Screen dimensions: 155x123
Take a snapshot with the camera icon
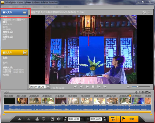pyautogui.click(x=144, y=12)
